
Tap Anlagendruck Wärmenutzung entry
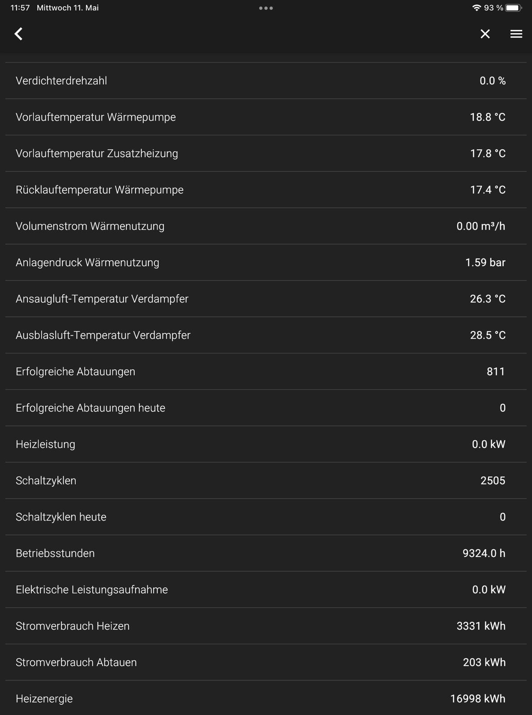tap(266, 263)
